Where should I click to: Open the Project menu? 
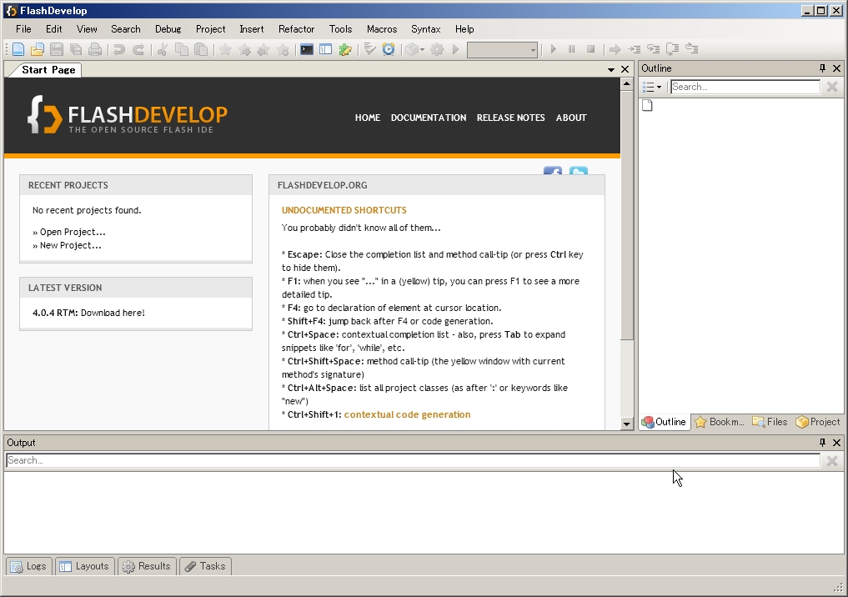(210, 29)
